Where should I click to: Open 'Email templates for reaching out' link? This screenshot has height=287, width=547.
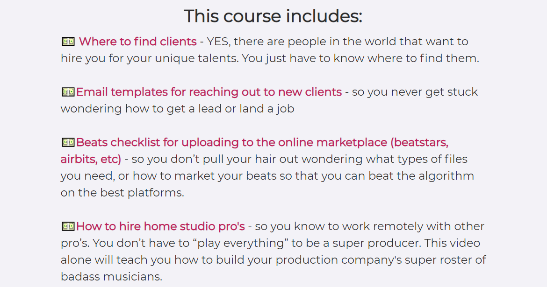(x=209, y=92)
